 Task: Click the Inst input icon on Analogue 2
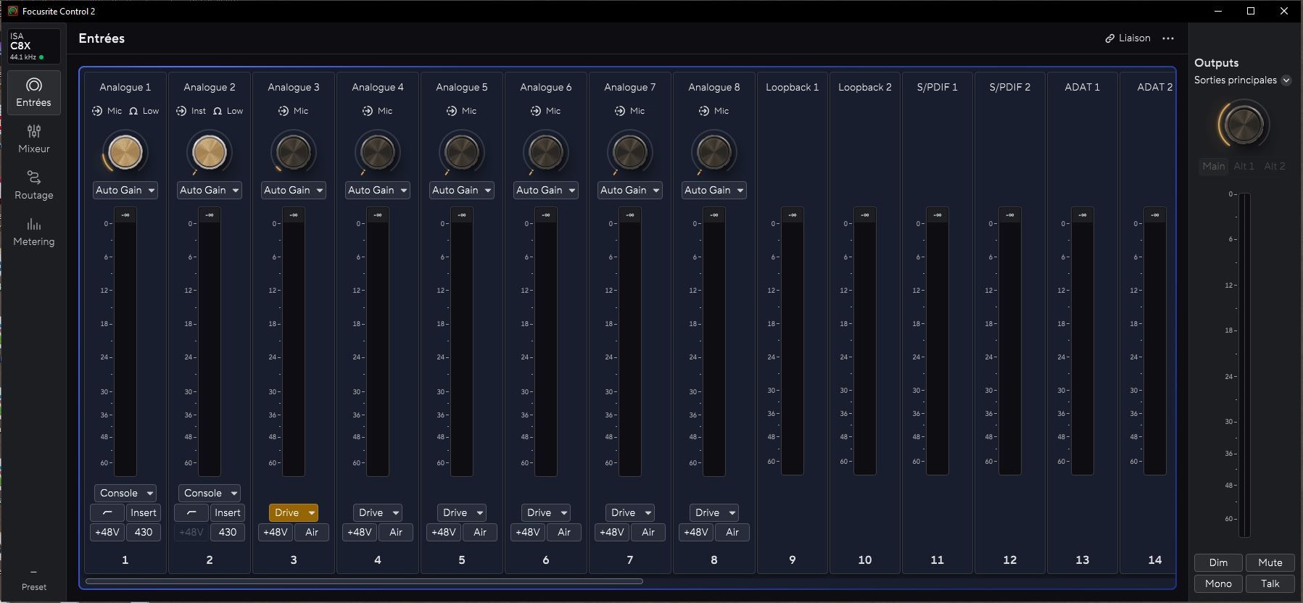click(x=181, y=111)
